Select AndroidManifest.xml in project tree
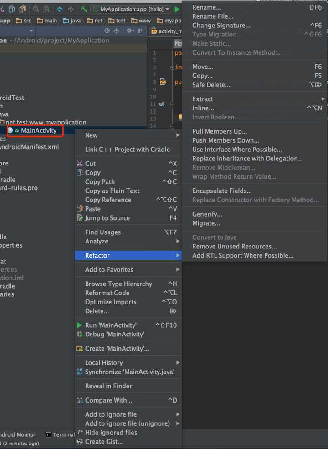Viewport: 328px width, 449px height. click(x=29, y=147)
